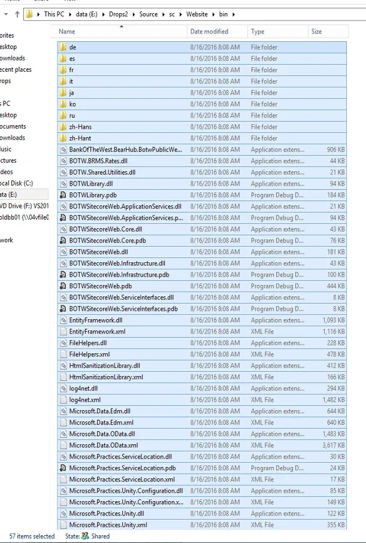Click the PDB icon of BOTWSitecoreWeb.pdb

coord(63,286)
